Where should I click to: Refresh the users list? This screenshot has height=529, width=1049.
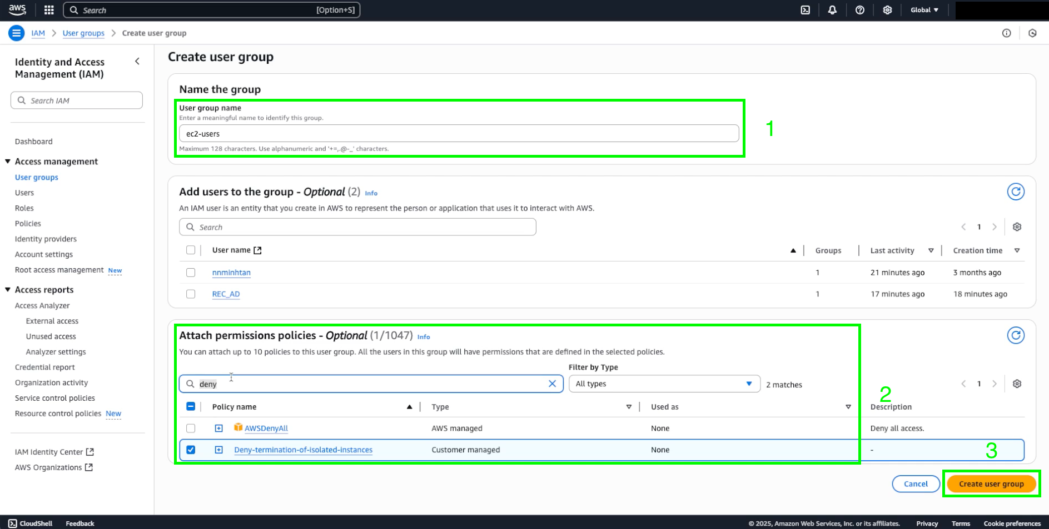[x=1016, y=192]
